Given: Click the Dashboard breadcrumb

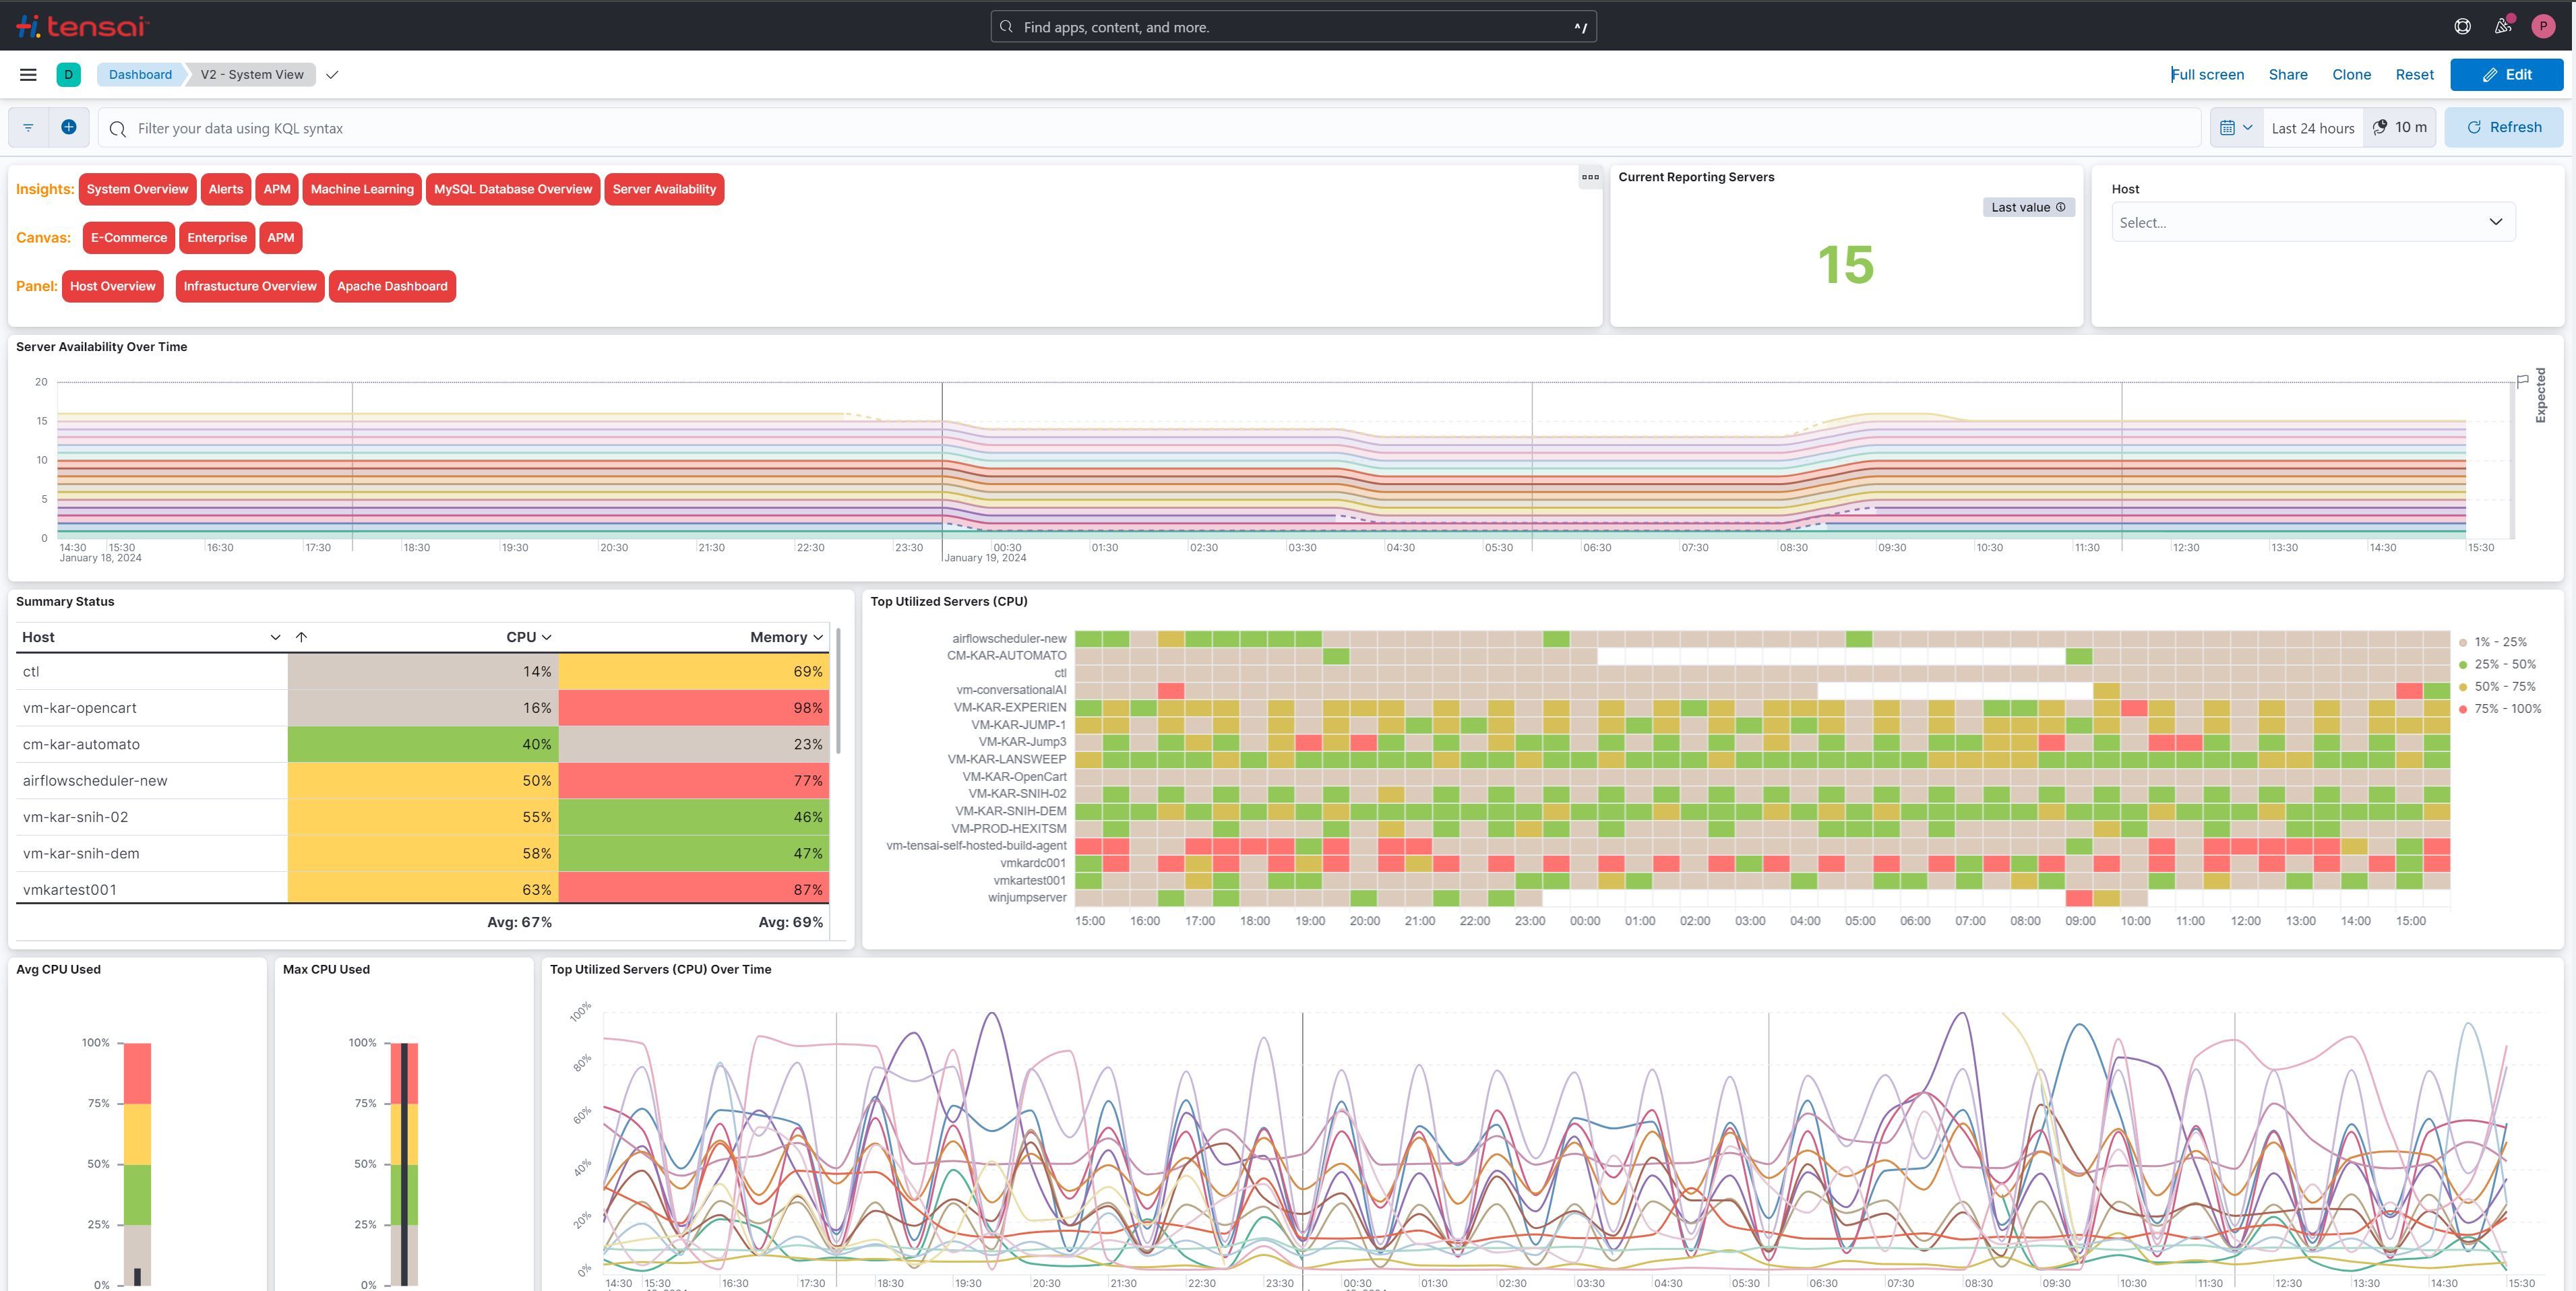Looking at the screenshot, I should 140,74.
